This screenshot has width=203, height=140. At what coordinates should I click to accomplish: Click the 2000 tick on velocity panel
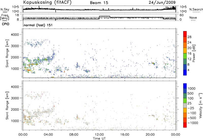tap(15, 109)
